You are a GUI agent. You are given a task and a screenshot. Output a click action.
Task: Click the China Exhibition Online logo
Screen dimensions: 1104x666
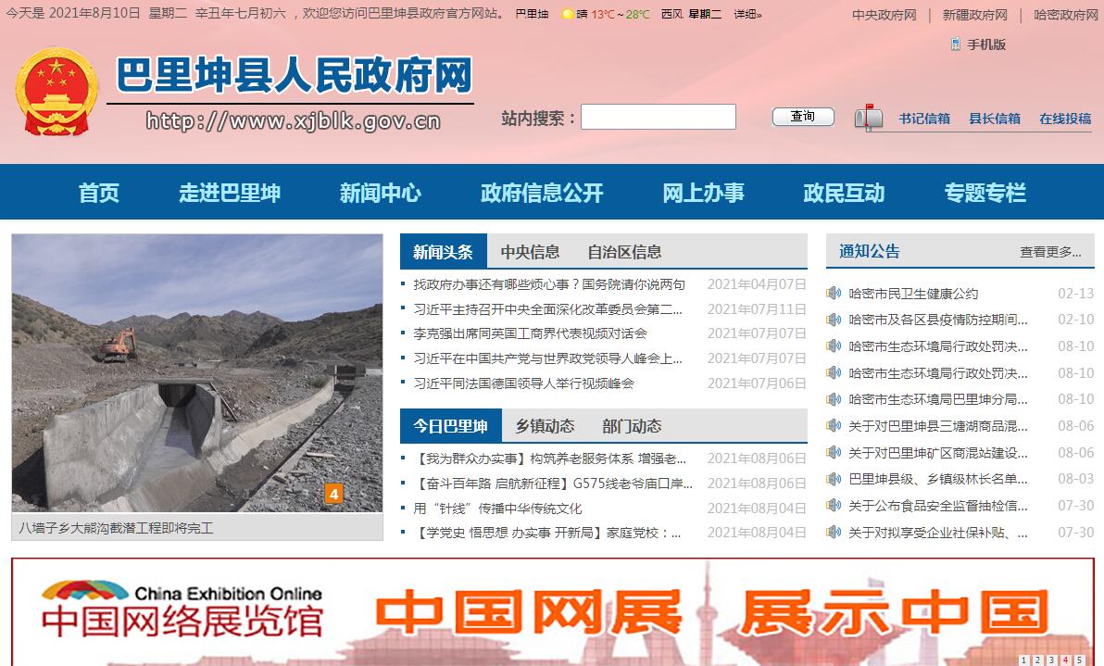click(x=182, y=609)
